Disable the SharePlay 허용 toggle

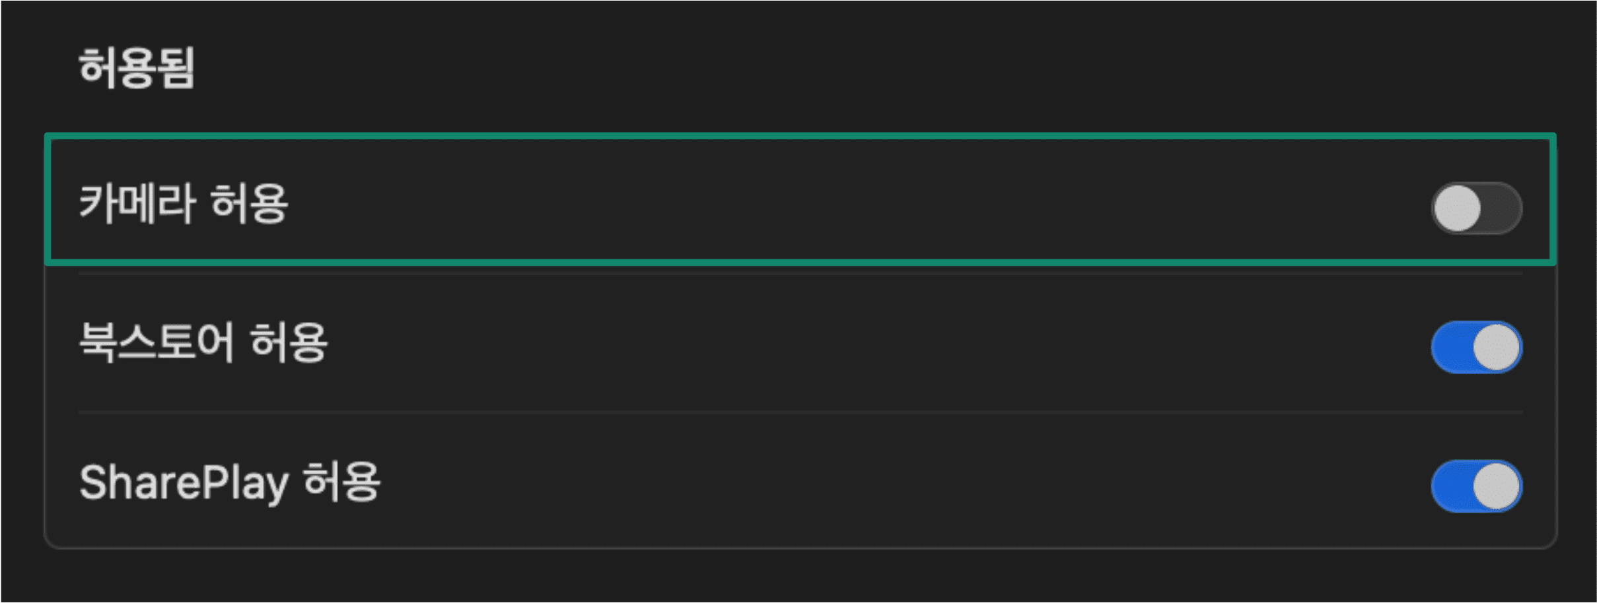pos(1476,486)
